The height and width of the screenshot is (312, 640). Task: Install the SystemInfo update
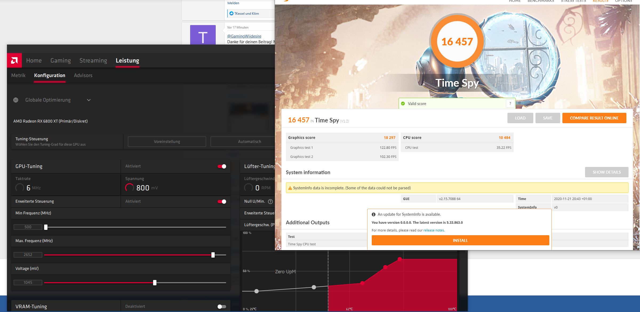tap(460, 240)
